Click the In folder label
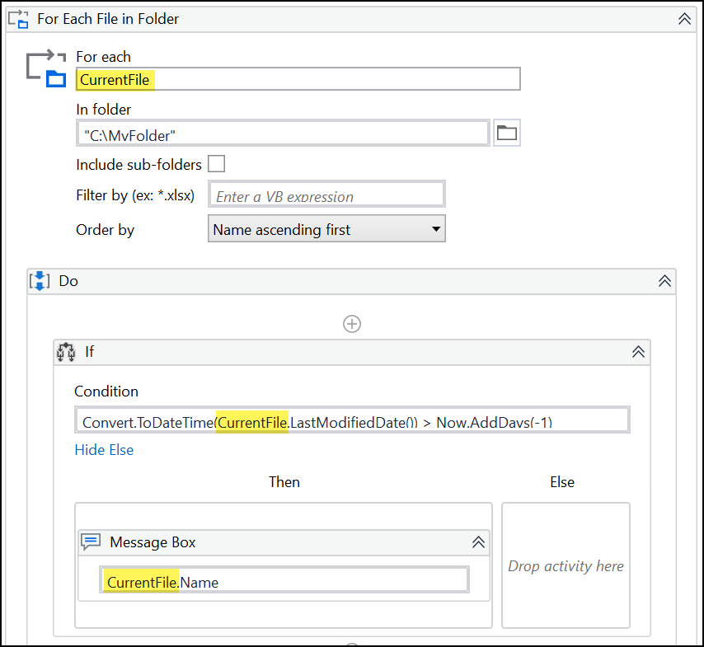This screenshot has width=704, height=647. (103, 109)
